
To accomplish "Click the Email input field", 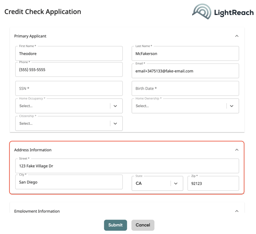I will coord(185,71).
